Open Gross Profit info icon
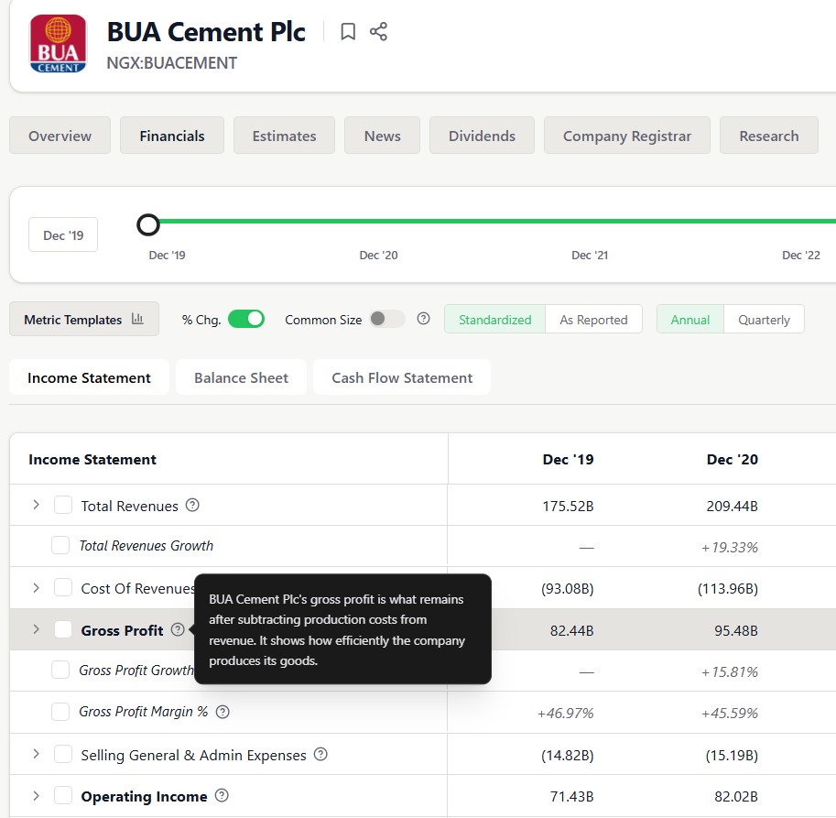The image size is (836, 818). pos(178,630)
